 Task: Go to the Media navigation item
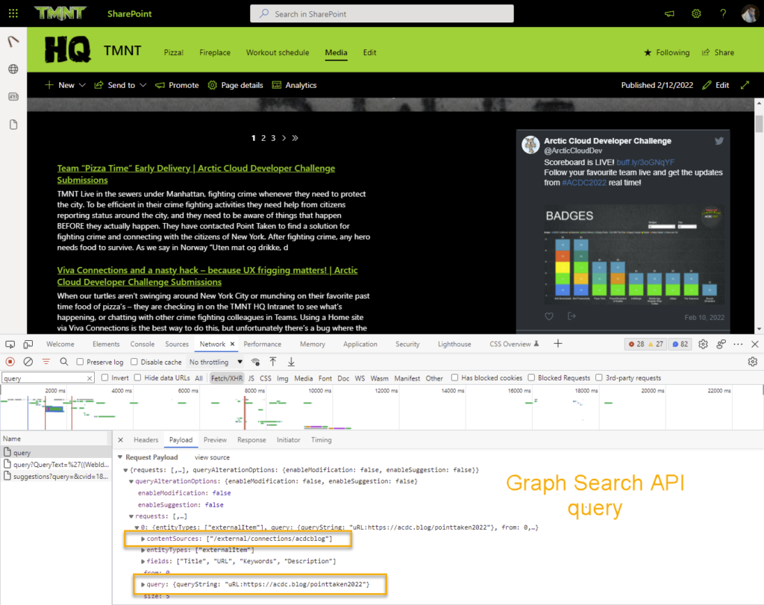(336, 53)
